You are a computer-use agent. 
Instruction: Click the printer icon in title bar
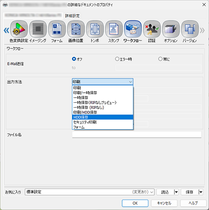pyautogui.click(x=5, y=5)
